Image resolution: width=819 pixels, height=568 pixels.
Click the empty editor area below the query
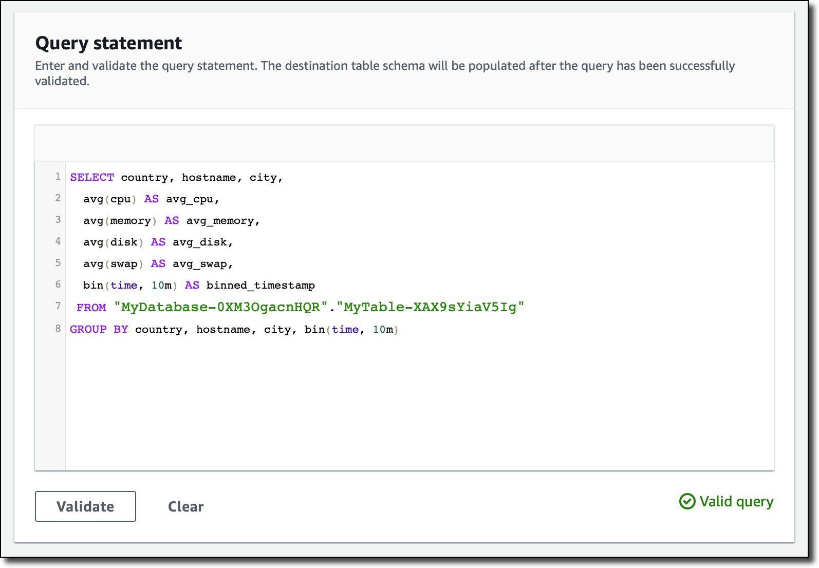(419, 403)
